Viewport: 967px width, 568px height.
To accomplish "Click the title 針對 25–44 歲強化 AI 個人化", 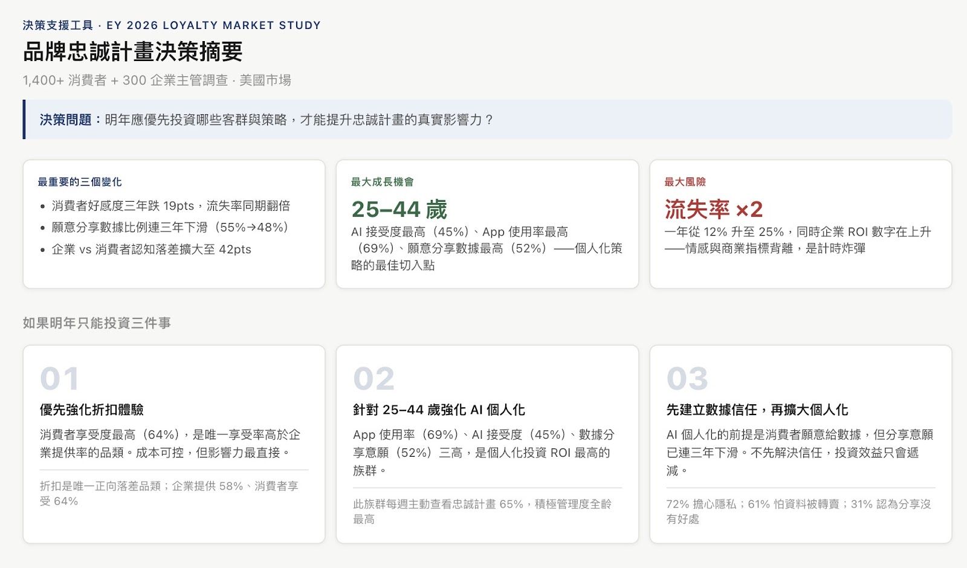I will (x=439, y=410).
